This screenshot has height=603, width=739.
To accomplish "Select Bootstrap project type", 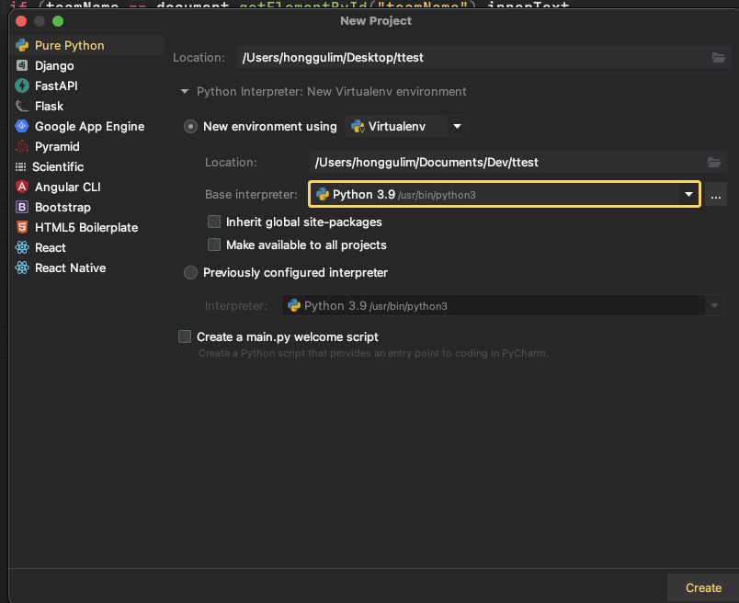I will [x=87, y=207].
